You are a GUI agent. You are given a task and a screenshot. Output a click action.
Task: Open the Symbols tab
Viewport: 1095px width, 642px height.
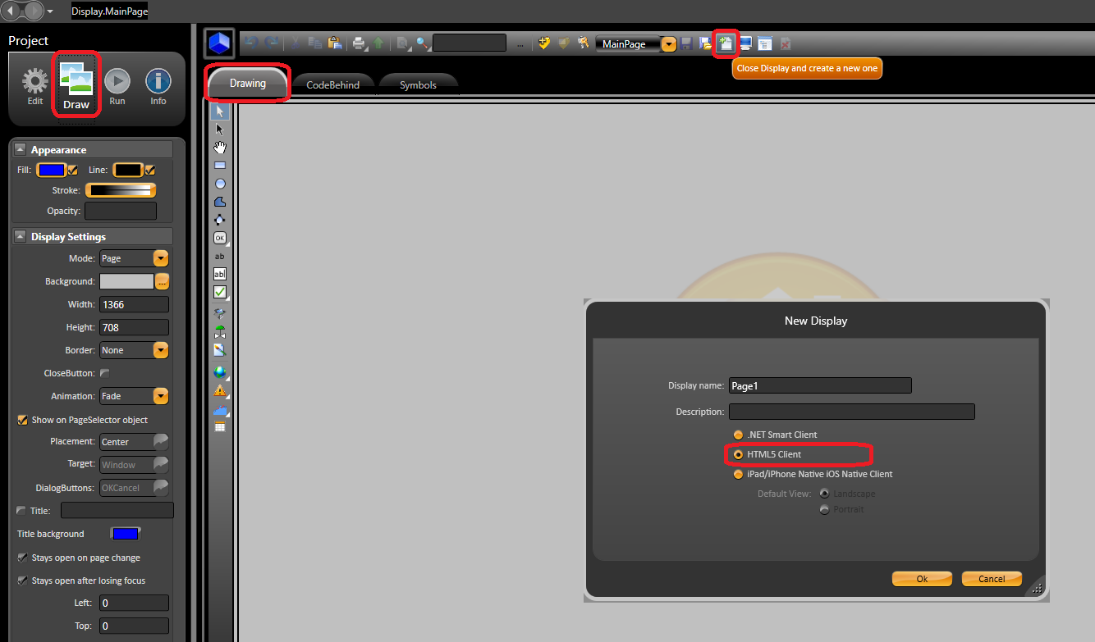pos(418,84)
